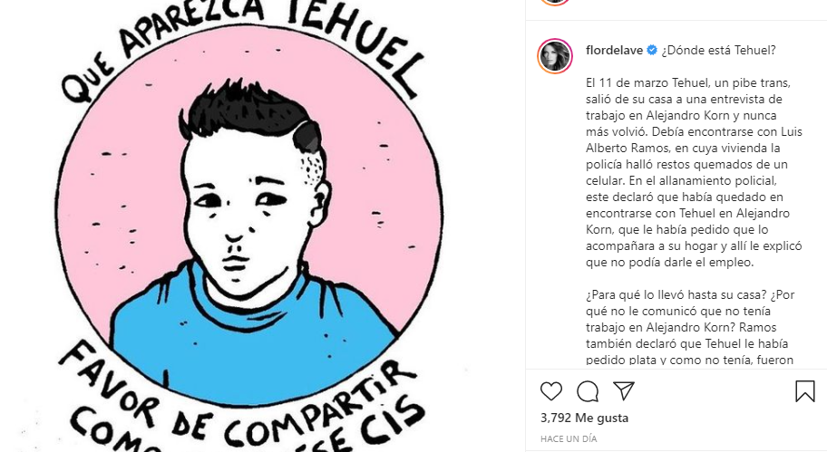
Task: Click the paragraph starting ¿Para qué lo llevó
Action: click(x=690, y=327)
